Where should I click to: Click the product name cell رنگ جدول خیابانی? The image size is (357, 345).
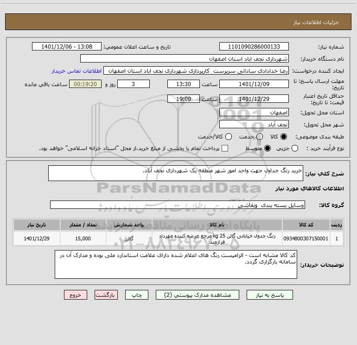pyautogui.click(x=217, y=238)
